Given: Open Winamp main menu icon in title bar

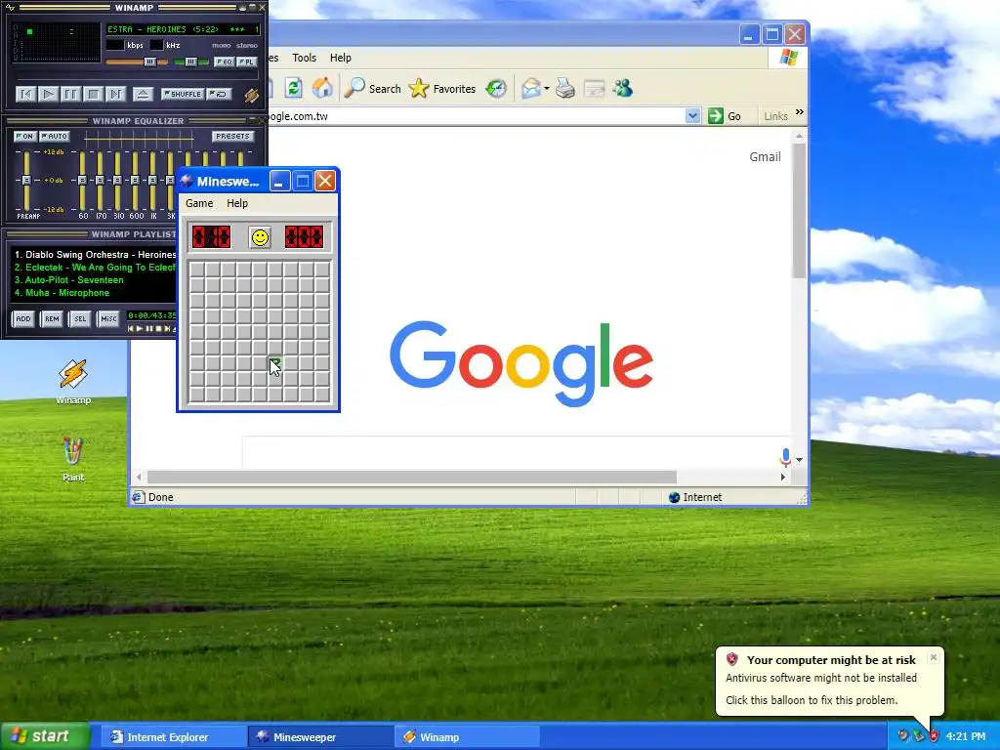Looking at the screenshot, I should pyautogui.click(x=10, y=8).
